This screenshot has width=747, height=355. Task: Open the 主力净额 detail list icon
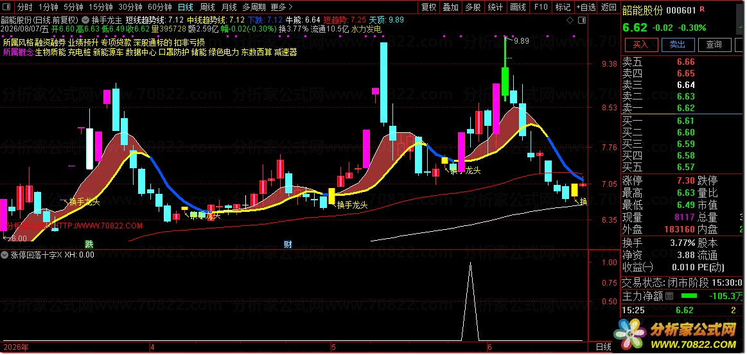click(669, 297)
